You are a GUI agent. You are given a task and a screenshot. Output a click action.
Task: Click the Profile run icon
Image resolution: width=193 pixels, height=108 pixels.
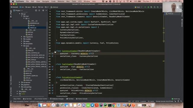tap(155, 7)
